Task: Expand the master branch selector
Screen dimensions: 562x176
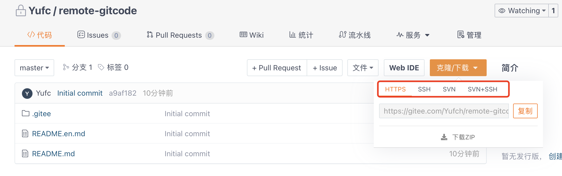Action: pos(34,68)
